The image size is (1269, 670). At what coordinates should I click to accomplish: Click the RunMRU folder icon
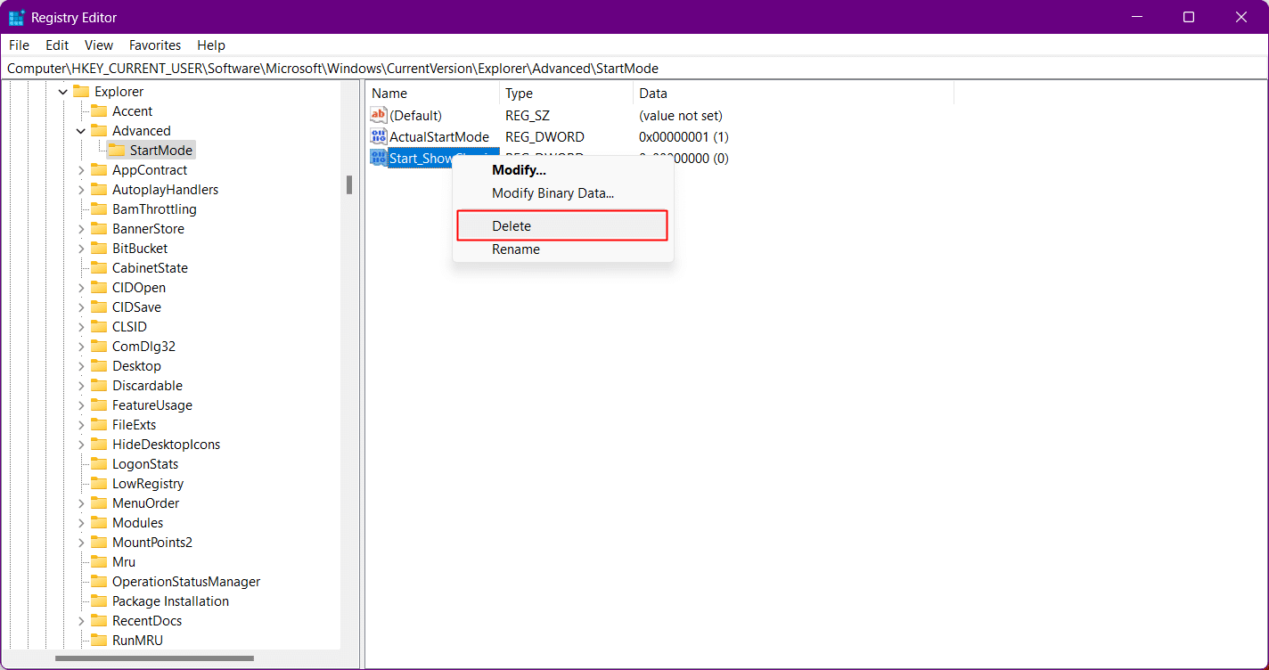[x=99, y=641]
